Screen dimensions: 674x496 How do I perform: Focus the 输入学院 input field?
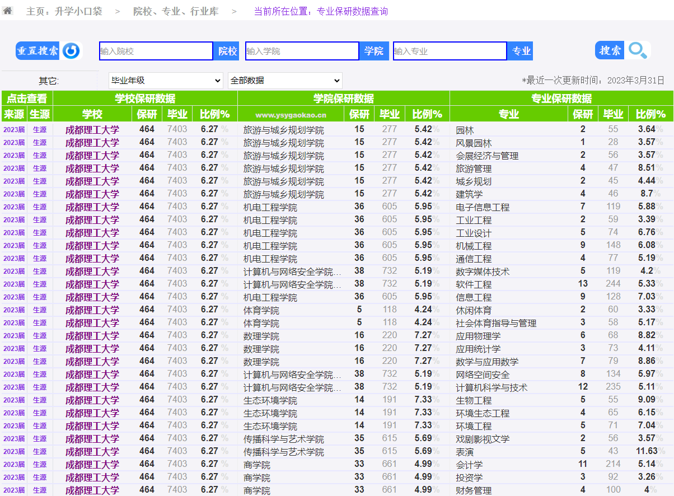pos(302,51)
